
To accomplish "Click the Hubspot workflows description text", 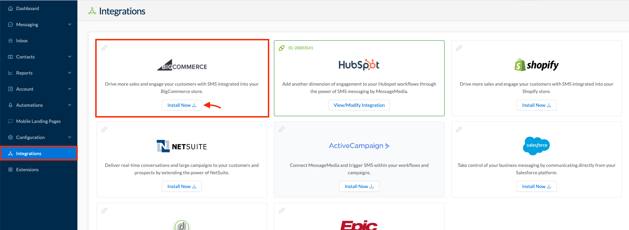I will pyautogui.click(x=359, y=88).
